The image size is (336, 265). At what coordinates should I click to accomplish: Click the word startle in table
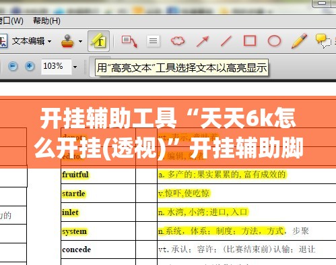[x=73, y=194]
